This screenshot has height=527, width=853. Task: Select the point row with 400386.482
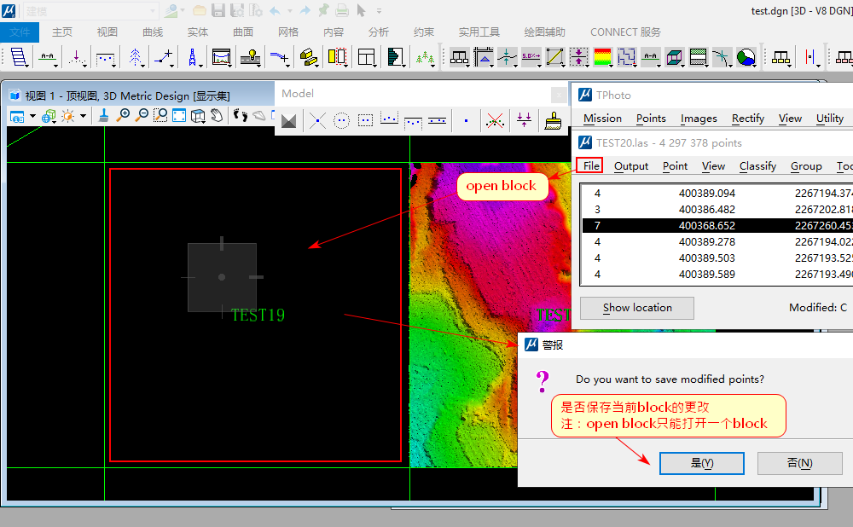pos(706,209)
